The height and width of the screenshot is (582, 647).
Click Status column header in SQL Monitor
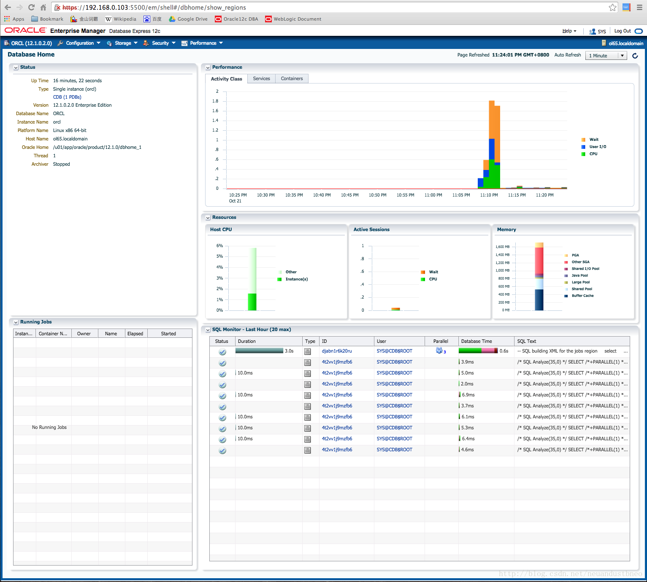click(x=222, y=341)
